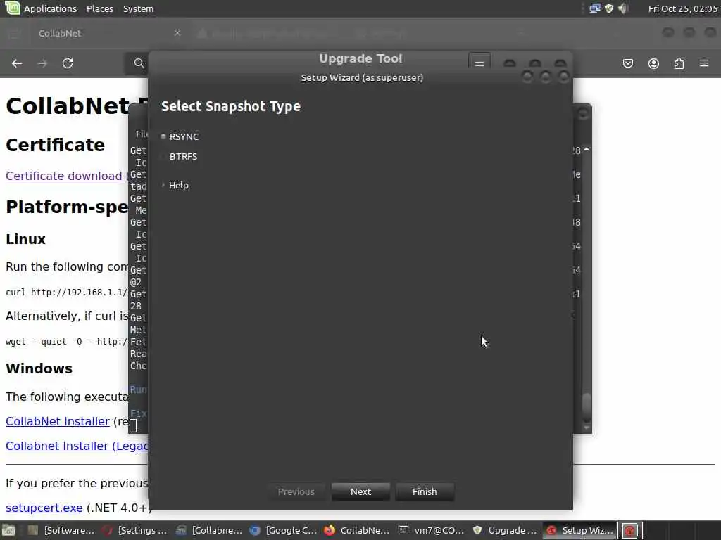Click the Linux Mint logo icon
Viewport: 721px width, 540px height.
(13, 8)
